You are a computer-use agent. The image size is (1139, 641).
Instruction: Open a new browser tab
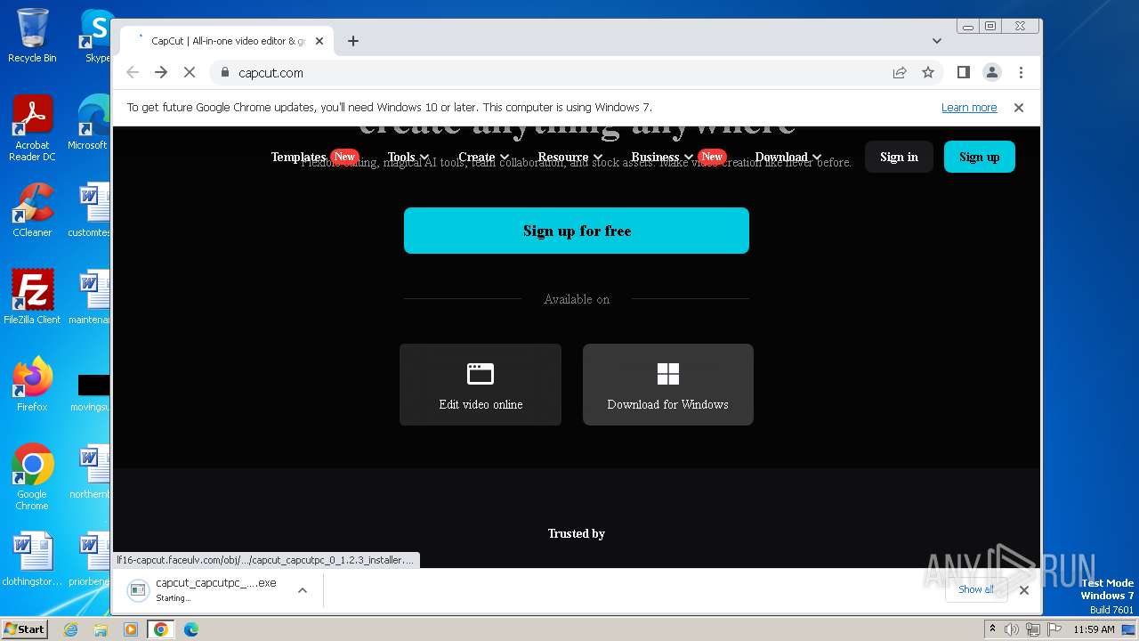(x=353, y=41)
